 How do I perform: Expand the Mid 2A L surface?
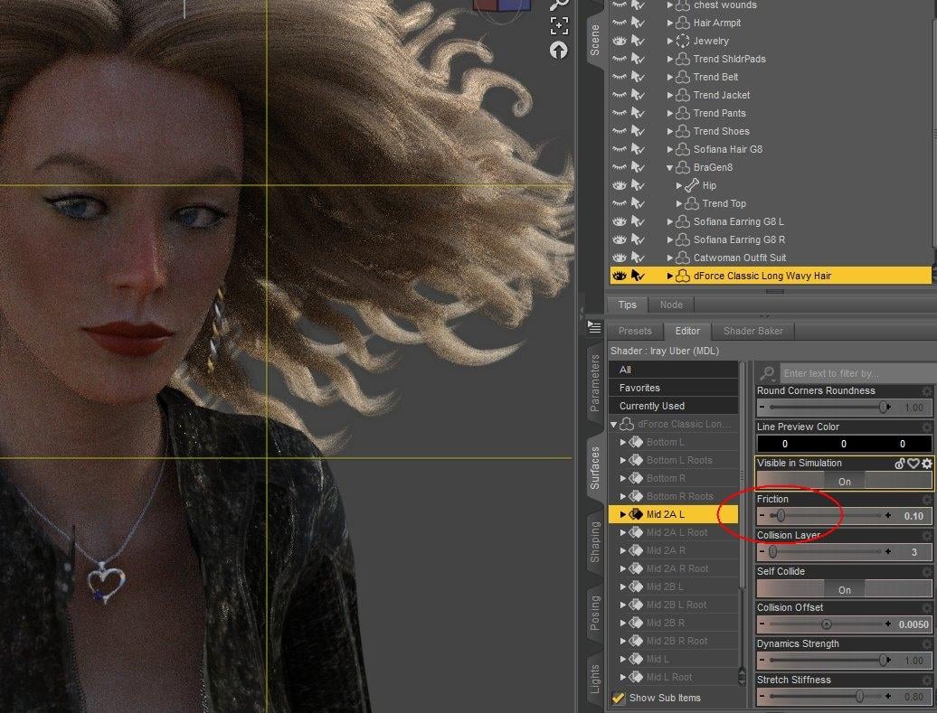coord(622,514)
